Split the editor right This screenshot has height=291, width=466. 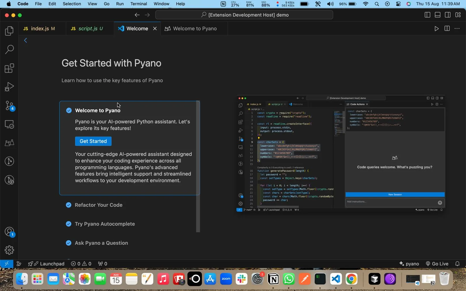[447, 29]
